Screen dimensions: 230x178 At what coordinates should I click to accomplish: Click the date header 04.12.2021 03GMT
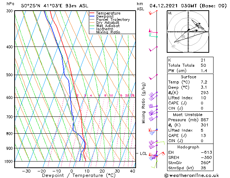click(173, 6)
